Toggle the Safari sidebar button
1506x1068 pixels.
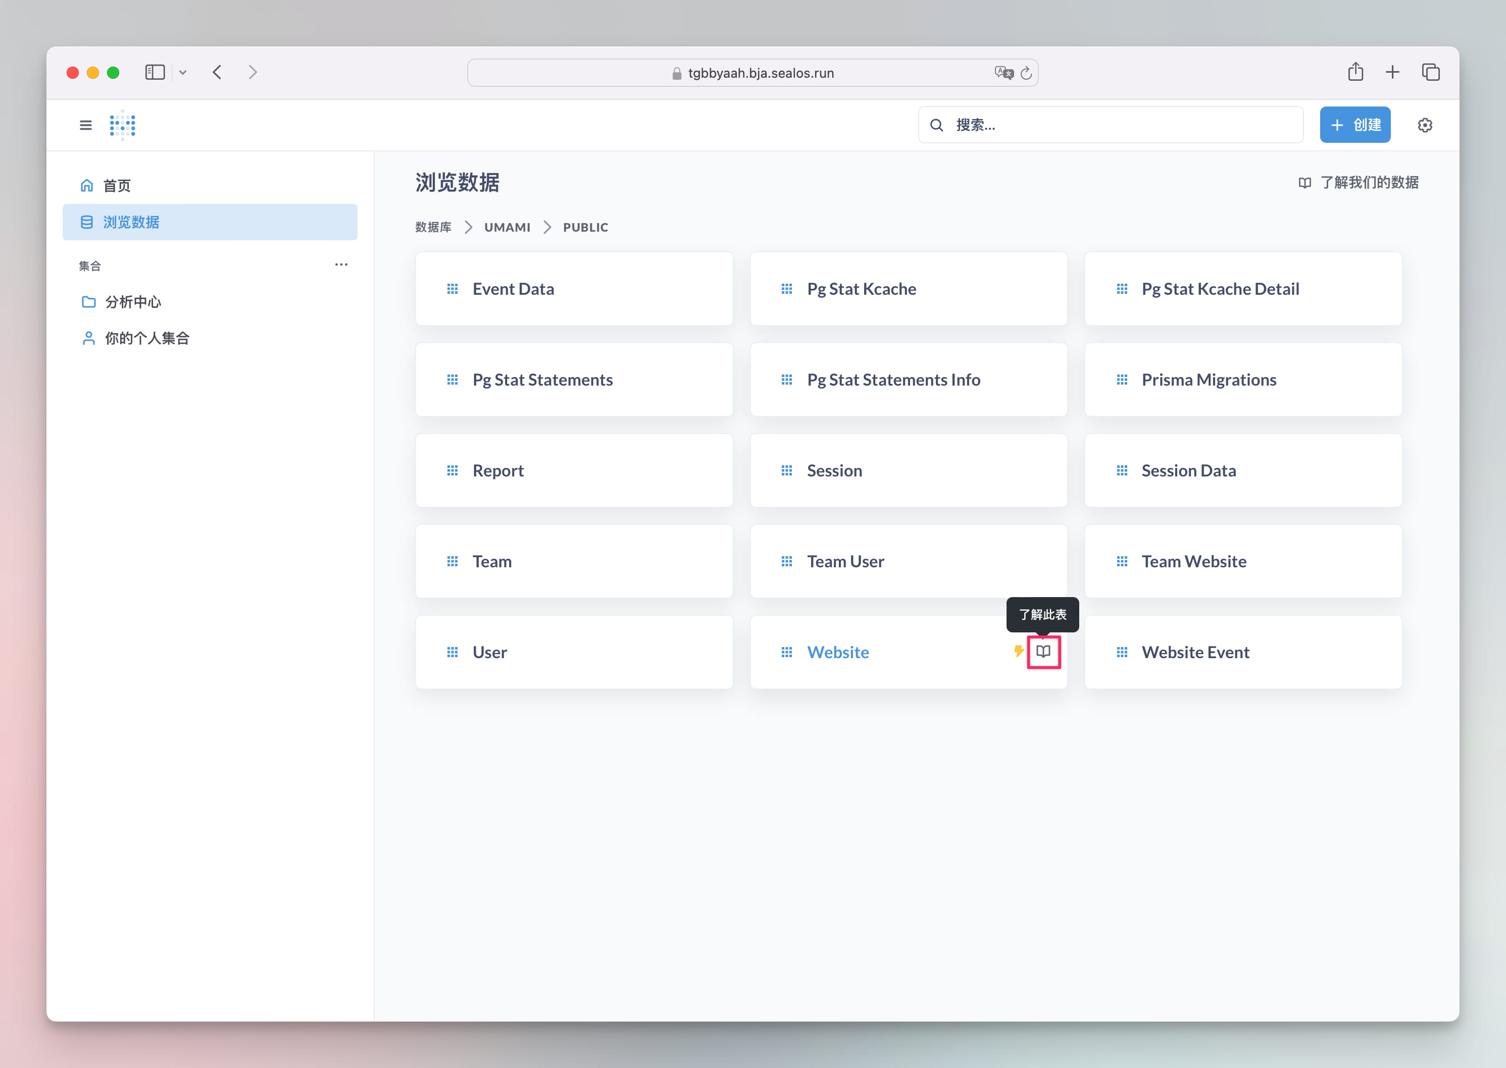tap(155, 72)
